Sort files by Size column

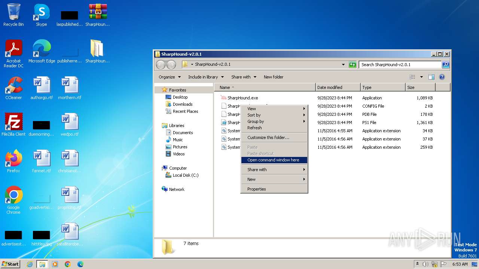420,87
